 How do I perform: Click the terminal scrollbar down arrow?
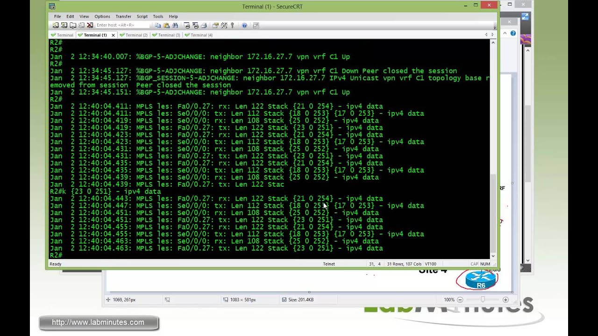[x=493, y=256]
